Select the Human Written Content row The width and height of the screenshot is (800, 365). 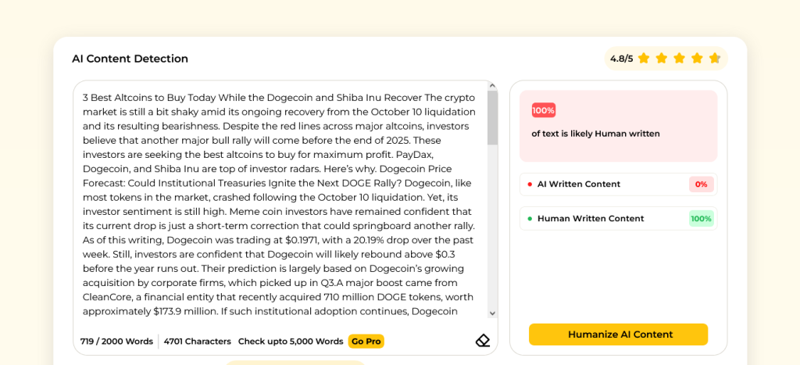[x=617, y=219]
